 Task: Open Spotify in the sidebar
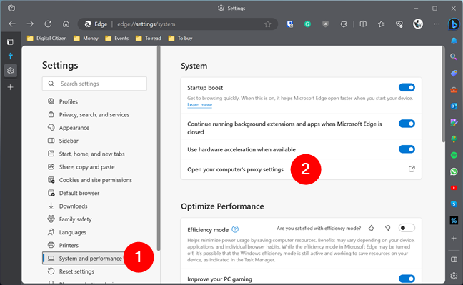[x=454, y=155]
